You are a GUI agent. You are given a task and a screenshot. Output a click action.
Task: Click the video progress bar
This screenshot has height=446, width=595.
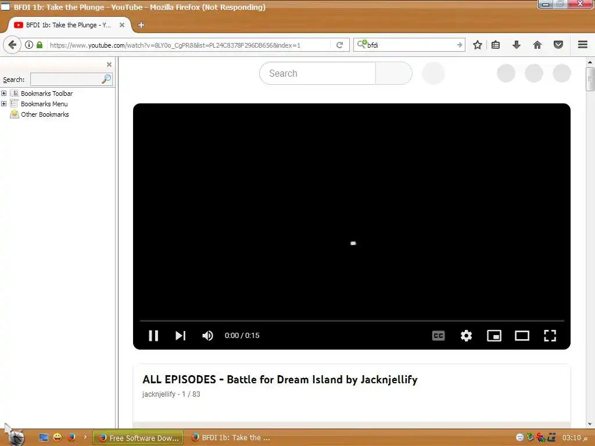[x=352, y=321]
